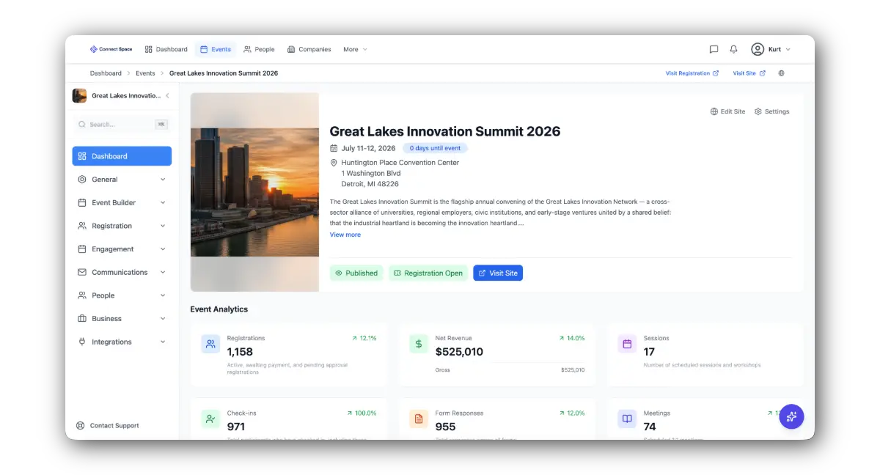This screenshot has height=475, width=880.
Task: Click the location pin icon by venue
Action: [334, 163]
